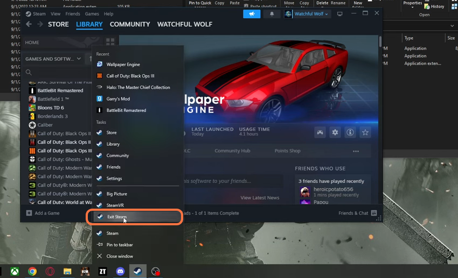
Task: Expand the GAMES AND SOFTWARE filter dropdown
Action: click(53, 59)
